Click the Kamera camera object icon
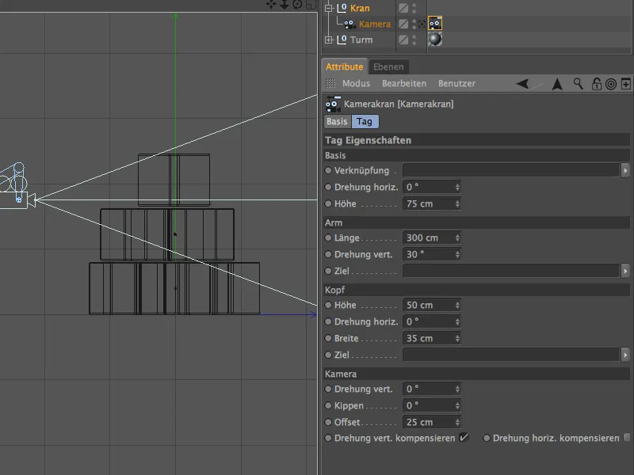634x475 pixels. [x=349, y=25]
